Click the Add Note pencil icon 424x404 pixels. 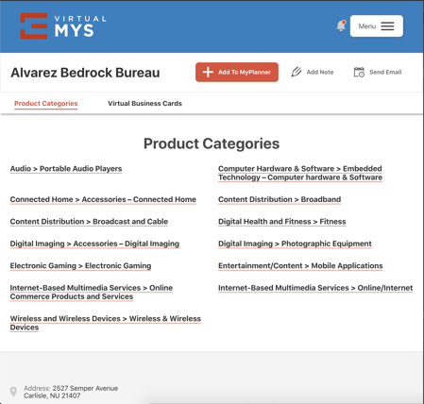pyautogui.click(x=297, y=72)
